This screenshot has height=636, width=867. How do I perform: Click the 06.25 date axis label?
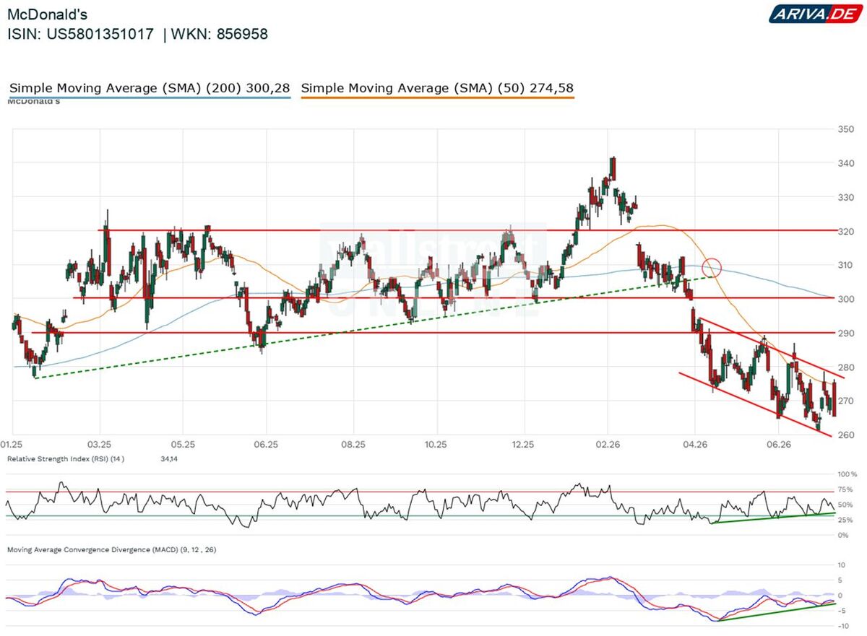click(x=266, y=445)
